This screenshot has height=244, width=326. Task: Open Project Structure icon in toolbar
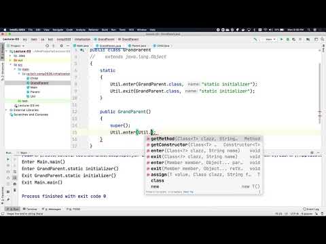308,39
